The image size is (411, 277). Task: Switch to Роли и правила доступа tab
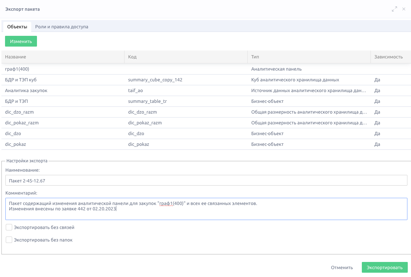(x=62, y=27)
